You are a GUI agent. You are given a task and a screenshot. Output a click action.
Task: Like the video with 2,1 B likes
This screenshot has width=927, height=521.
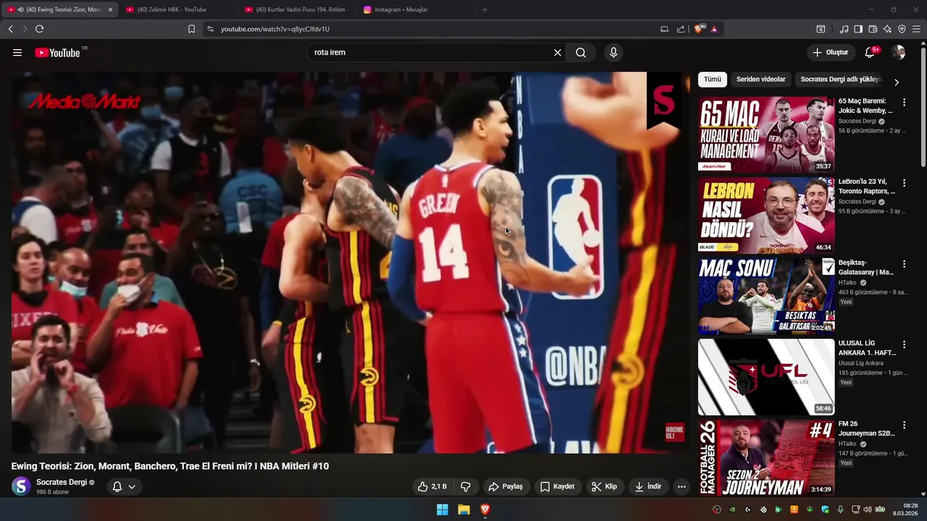coord(432,487)
